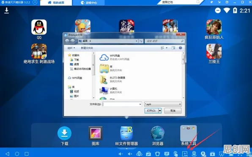Image resolution: width=252 pixels, height=157 pixels.
Task: Switch to the 游戏中心 tab
Action: 88,3
